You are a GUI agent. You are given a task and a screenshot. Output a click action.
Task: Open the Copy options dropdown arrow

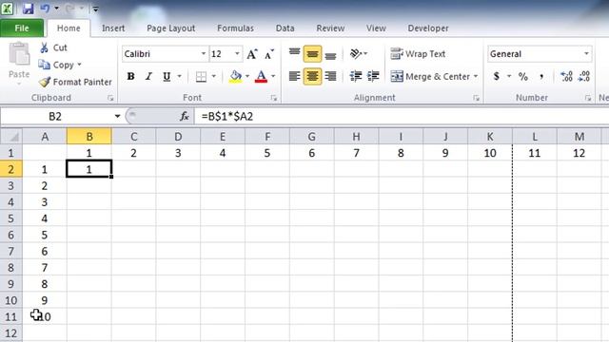(79, 65)
